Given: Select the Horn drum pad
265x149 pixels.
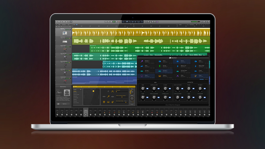Looking at the screenshot, I should pos(164,62).
